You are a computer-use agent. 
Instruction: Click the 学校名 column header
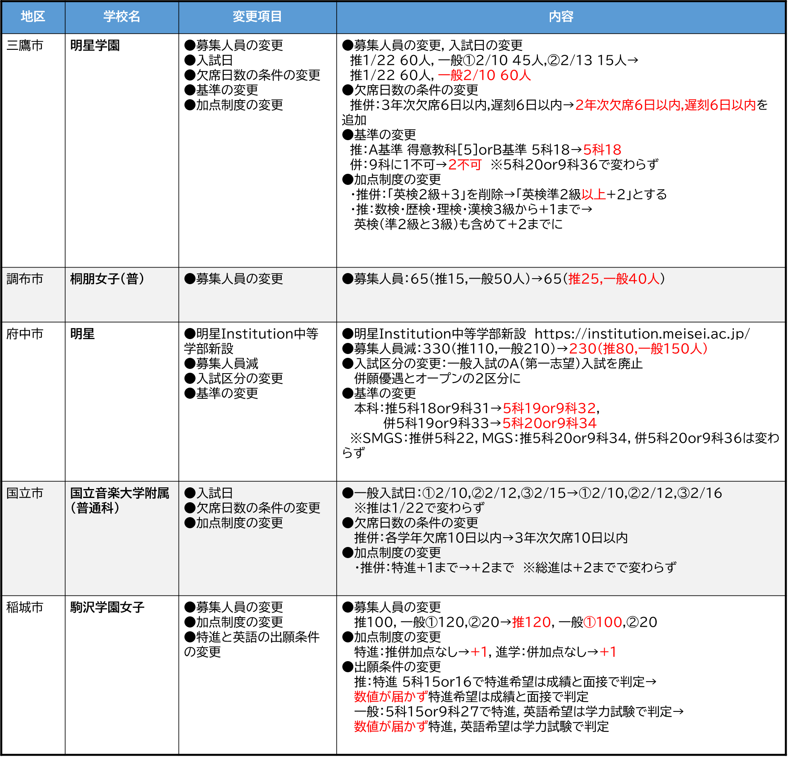(x=121, y=17)
